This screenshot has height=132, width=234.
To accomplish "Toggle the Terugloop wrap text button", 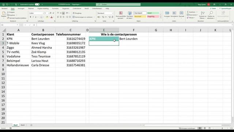I will pyautogui.click(x=77, y=13).
